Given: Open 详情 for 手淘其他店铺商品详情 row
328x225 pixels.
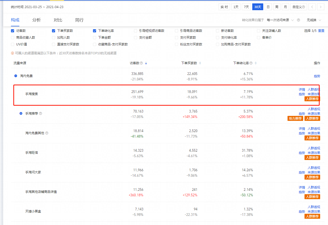Looking at the screenshot, I should 302,187.
